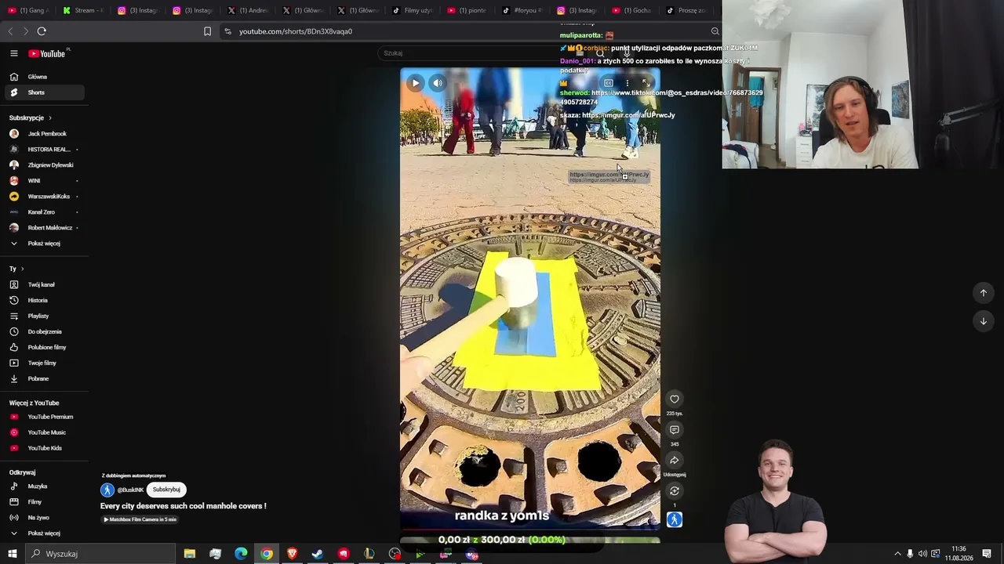Open the Jack Pembrook subscription channel
The height and width of the screenshot is (564, 1004).
coord(44,134)
